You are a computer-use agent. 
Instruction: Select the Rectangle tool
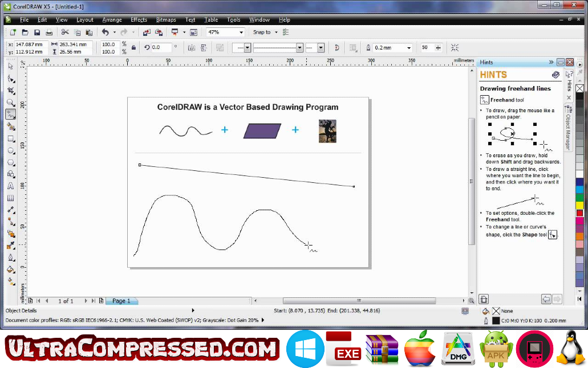pos(11,138)
